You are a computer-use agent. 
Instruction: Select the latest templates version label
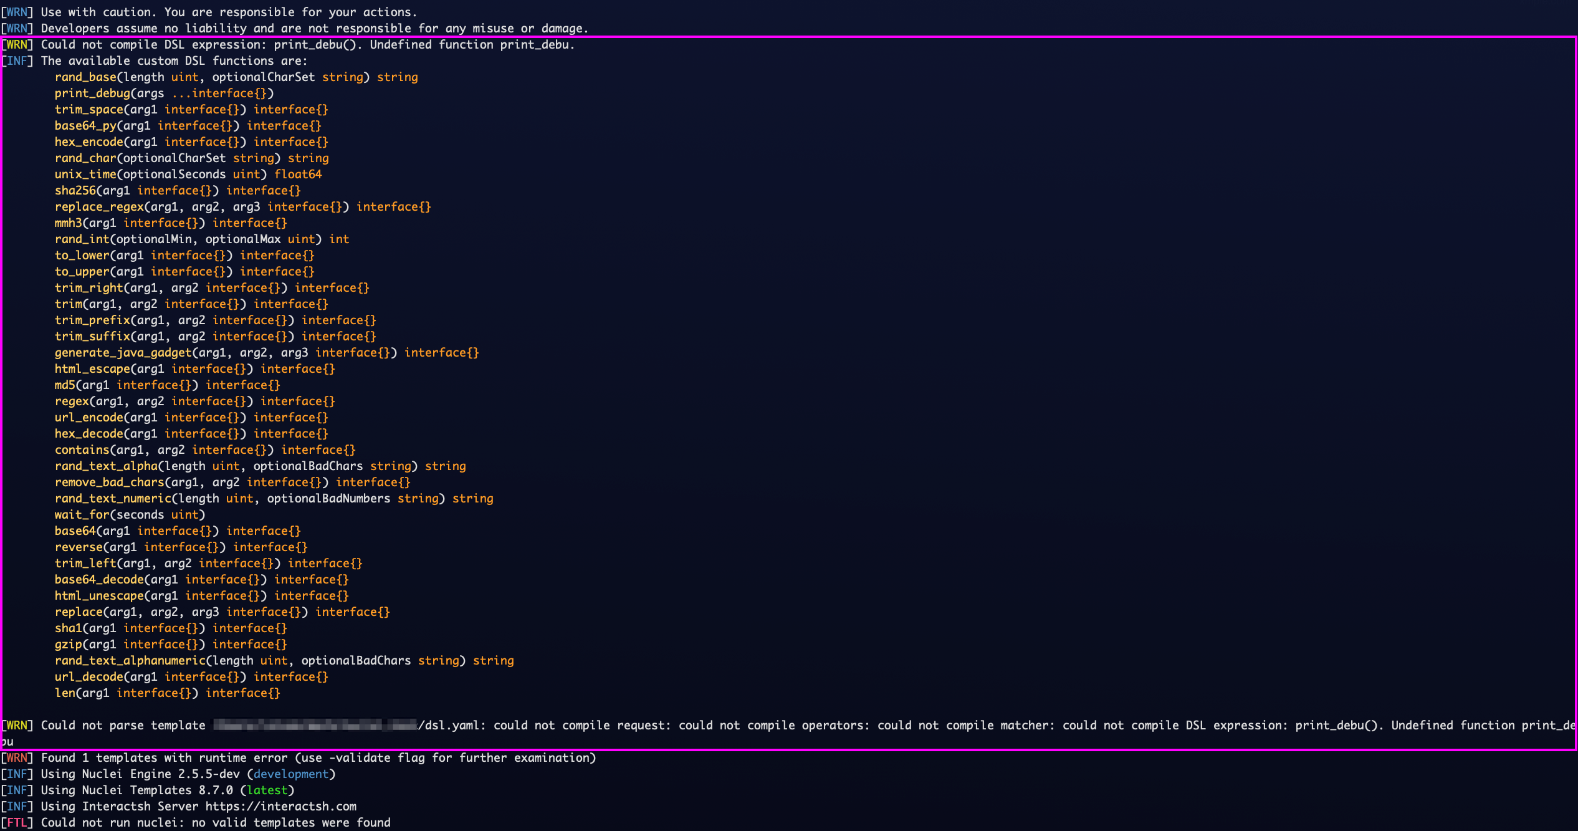(x=267, y=790)
